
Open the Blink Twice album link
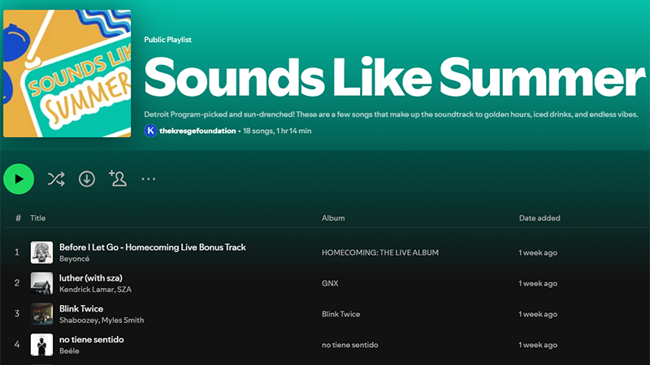click(340, 314)
